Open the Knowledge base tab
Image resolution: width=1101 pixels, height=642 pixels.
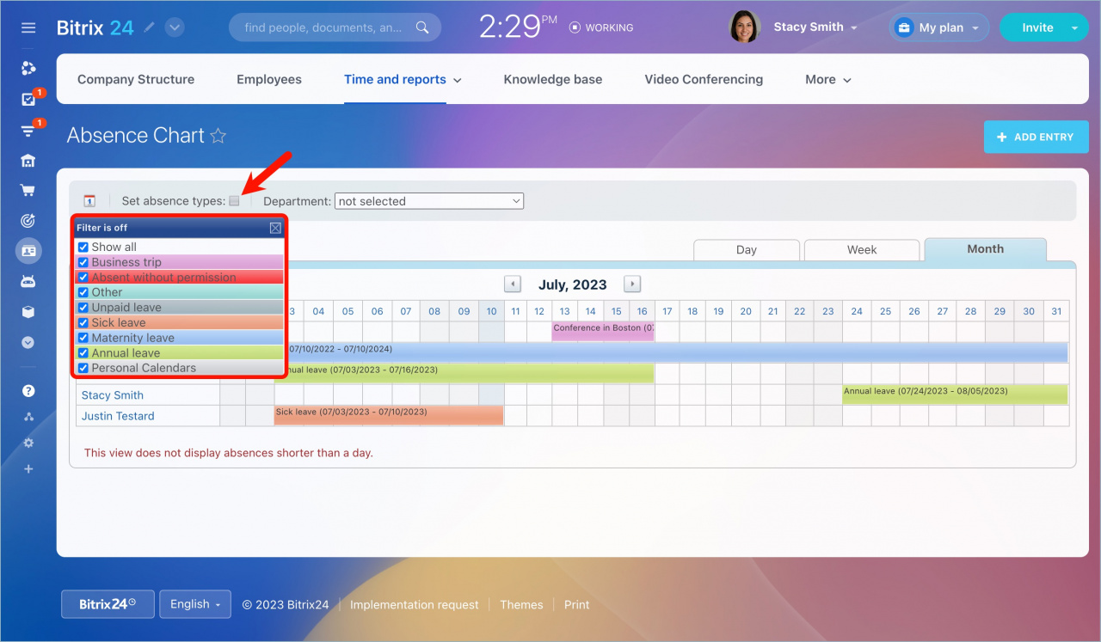(553, 79)
